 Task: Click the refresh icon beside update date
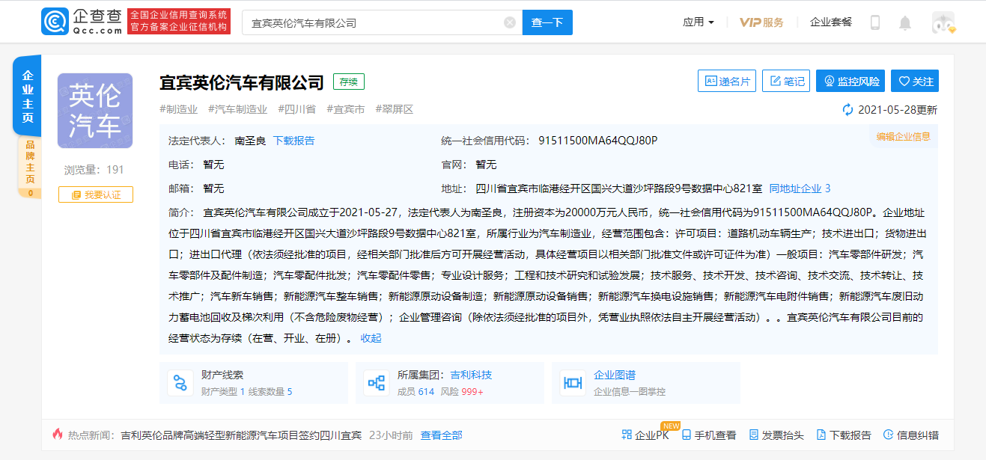pos(847,110)
